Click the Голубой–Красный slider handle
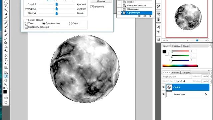Screen dimensions: 213x120 [57, 4]
